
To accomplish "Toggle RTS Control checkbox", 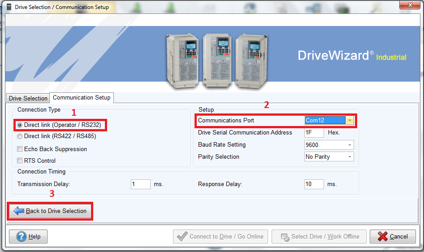I will pos(20,161).
